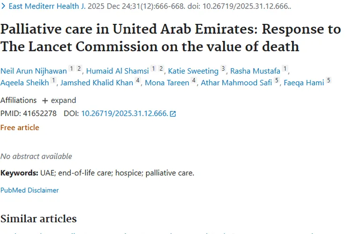Click affiliation superscript 5 after Faeqa Hami
351x234 pixels.
tap(329, 81)
